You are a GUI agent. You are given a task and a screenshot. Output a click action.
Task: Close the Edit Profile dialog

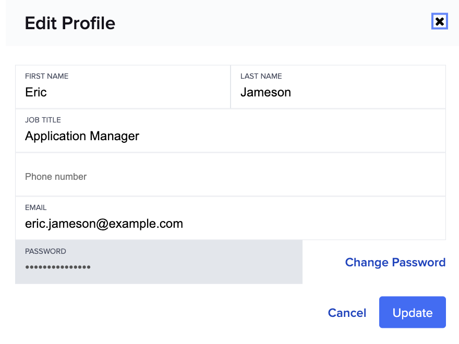click(440, 21)
